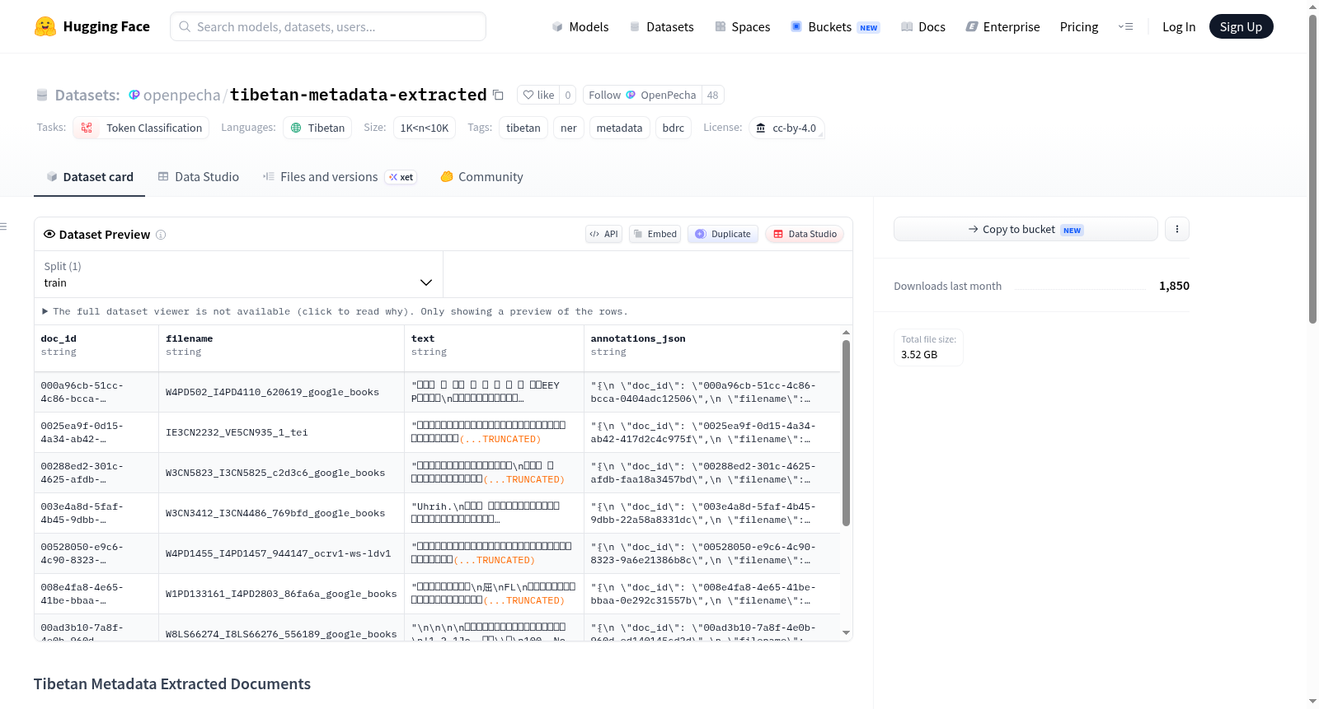Open Data Studio from preview toolbar
The image size is (1319, 709).
(x=805, y=234)
